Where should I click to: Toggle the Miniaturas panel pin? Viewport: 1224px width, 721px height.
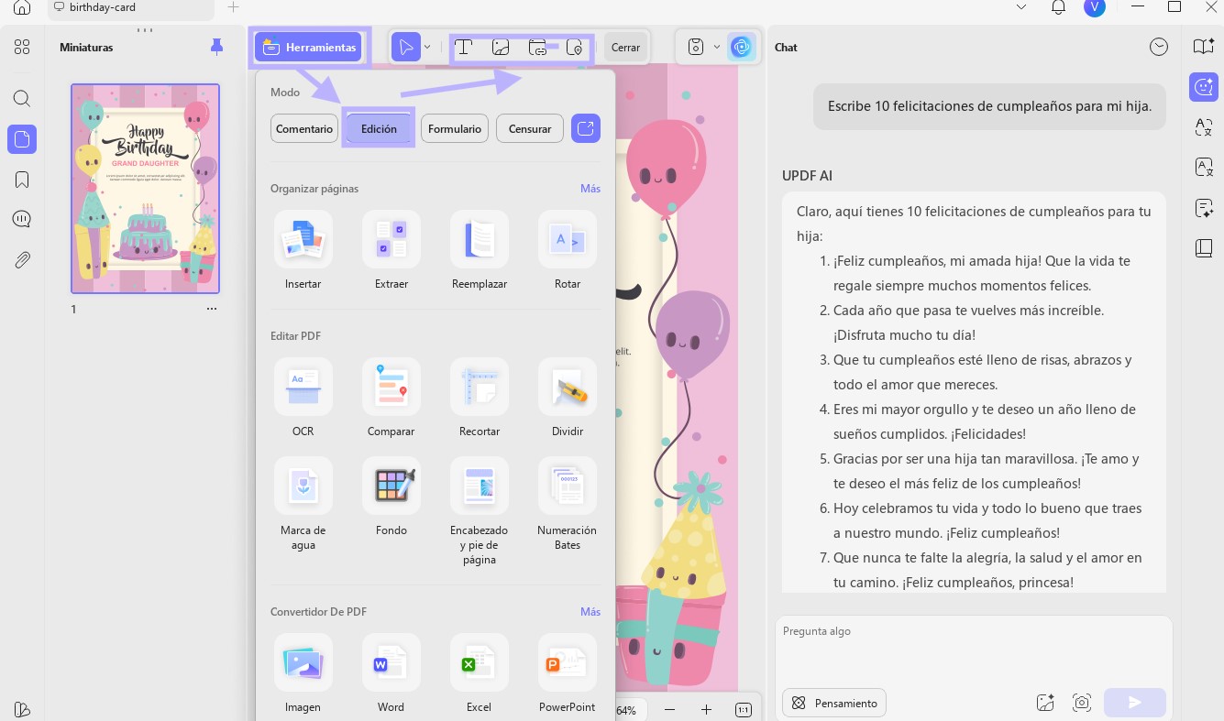pyautogui.click(x=216, y=47)
